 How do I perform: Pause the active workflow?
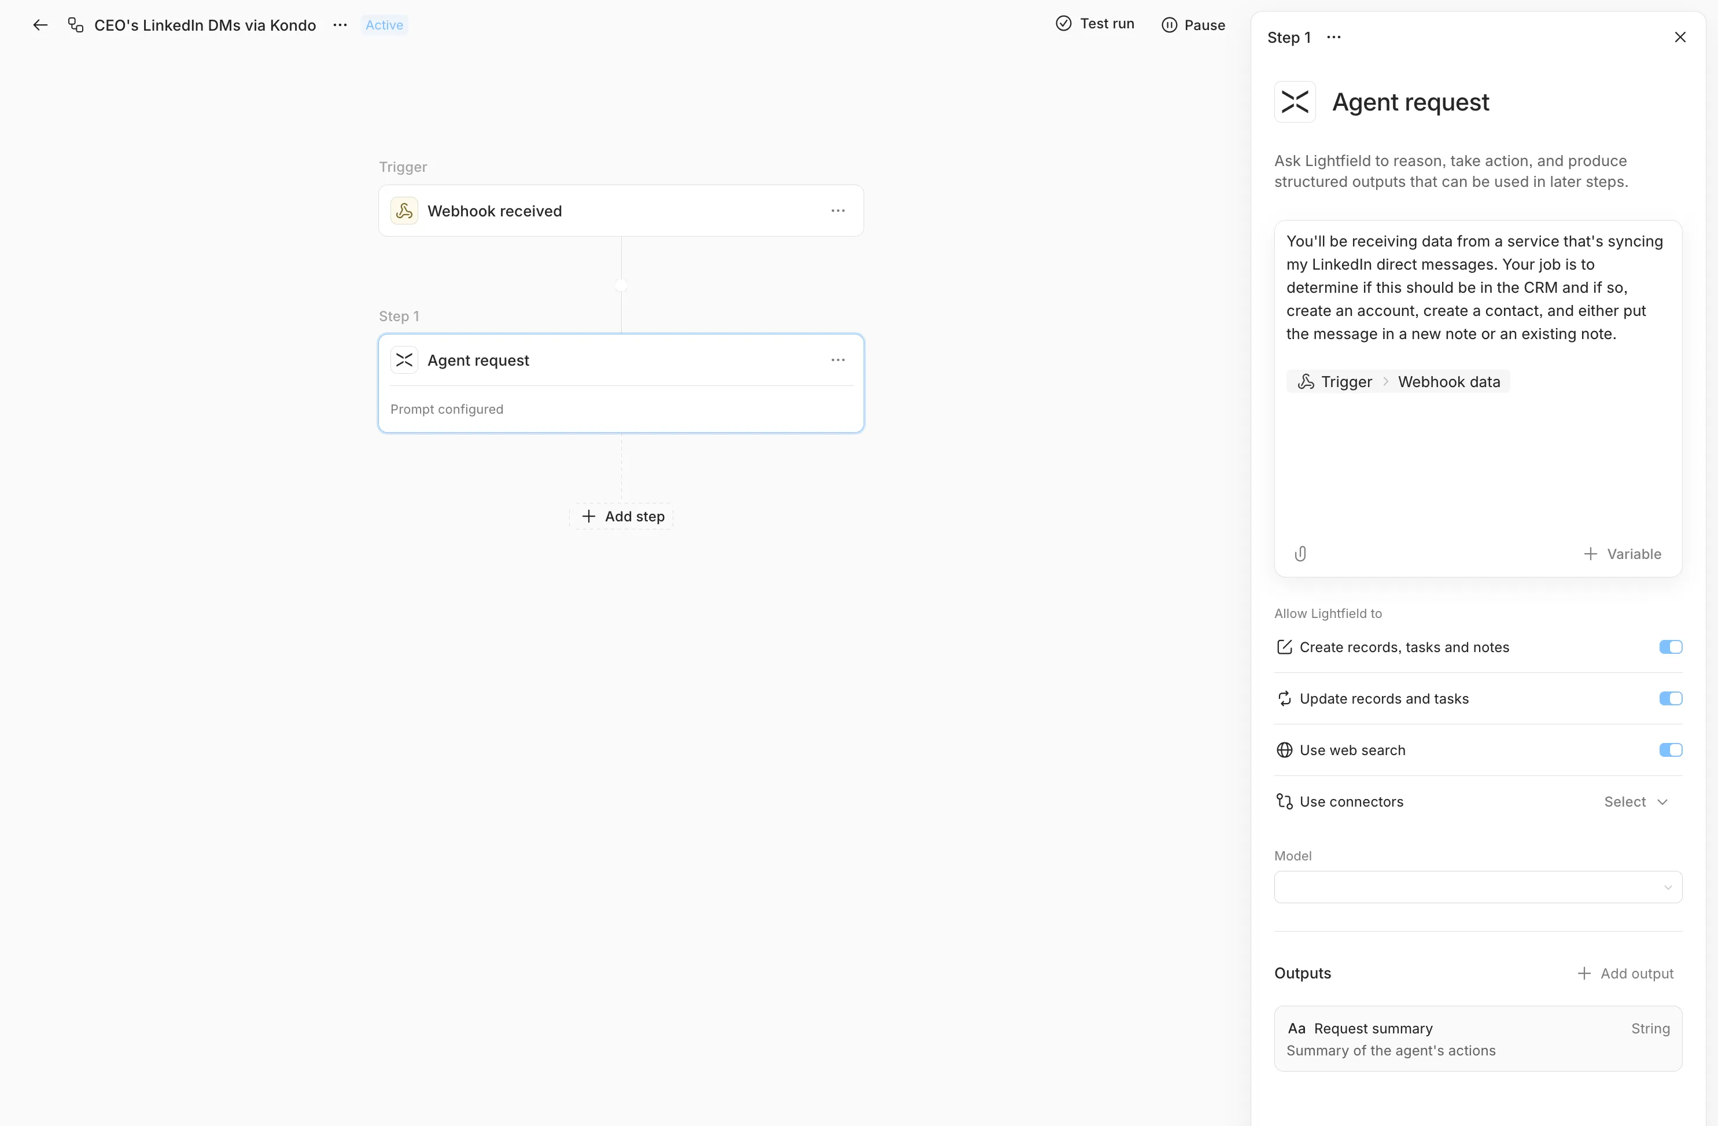(x=1193, y=24)
